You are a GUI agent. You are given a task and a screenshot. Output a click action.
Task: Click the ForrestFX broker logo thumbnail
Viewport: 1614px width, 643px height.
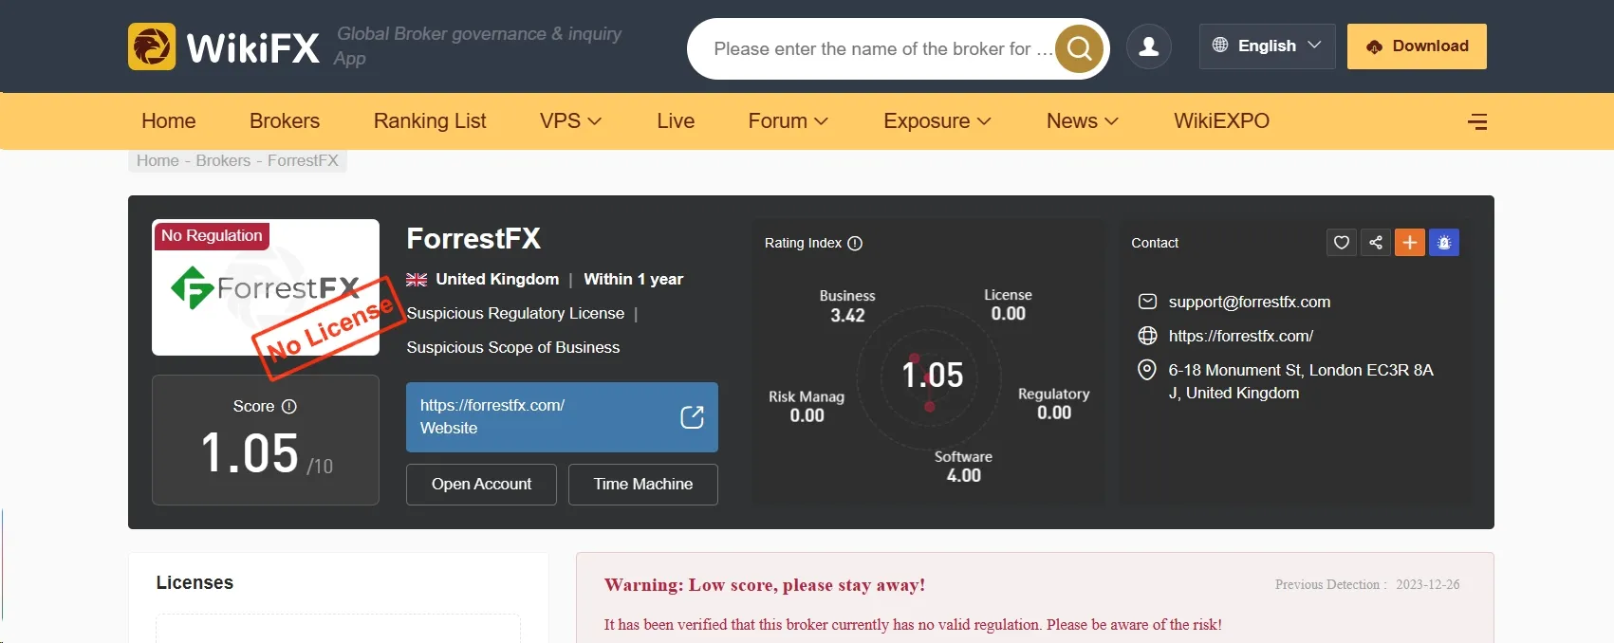[x=266, y=287]
